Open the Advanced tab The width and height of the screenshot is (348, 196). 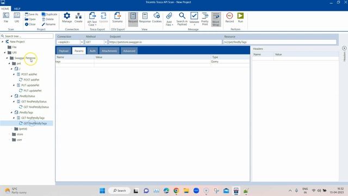click(129, 51)
